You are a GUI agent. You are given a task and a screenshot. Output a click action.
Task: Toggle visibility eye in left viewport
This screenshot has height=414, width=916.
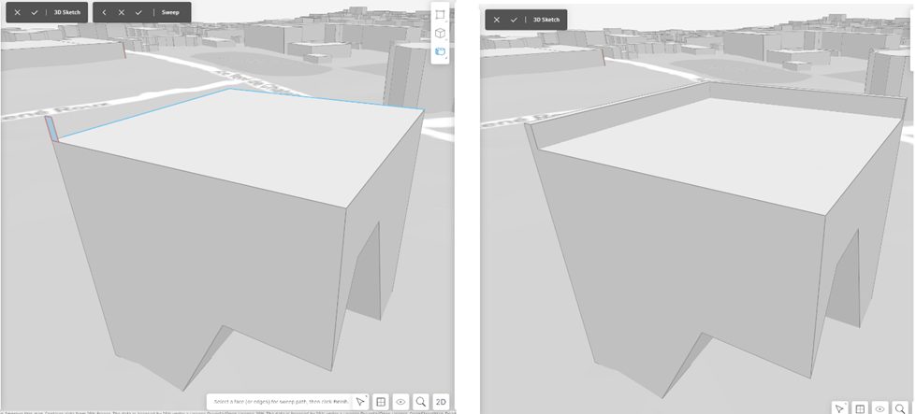[400, 402]
